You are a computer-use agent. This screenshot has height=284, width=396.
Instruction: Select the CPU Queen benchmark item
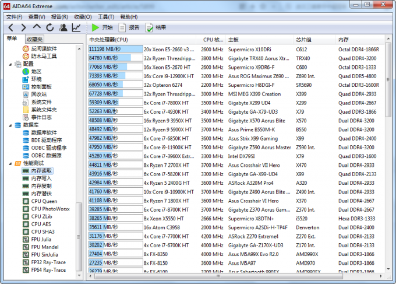coord(44,201)
